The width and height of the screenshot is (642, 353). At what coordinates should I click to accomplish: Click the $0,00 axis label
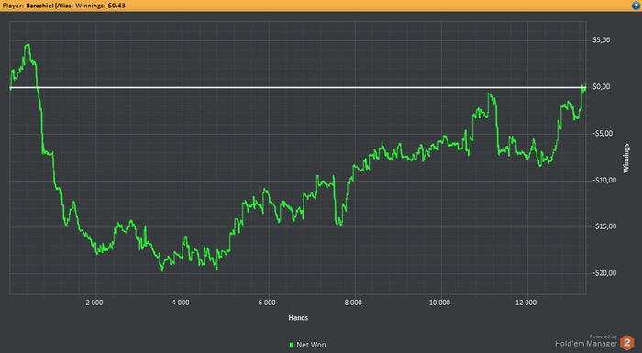[x=601, y=86]
